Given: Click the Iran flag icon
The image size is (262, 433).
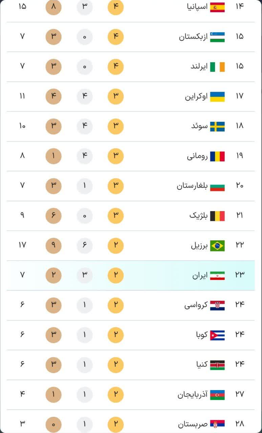Looking at the screenshot, I should (x=217, y=275).
